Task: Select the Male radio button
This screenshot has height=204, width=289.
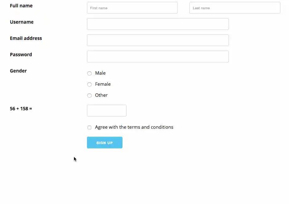Action: pyautogui.click(x=89, y=73)
